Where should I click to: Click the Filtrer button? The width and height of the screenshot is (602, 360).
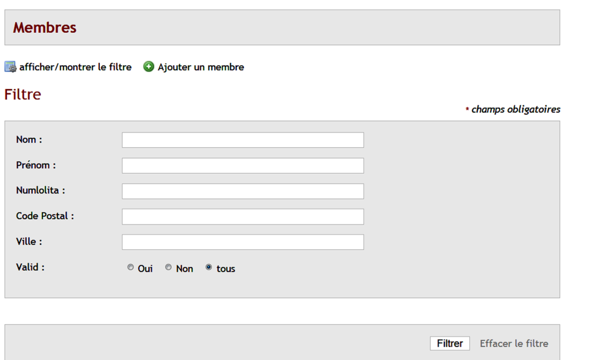click(450, 344)
